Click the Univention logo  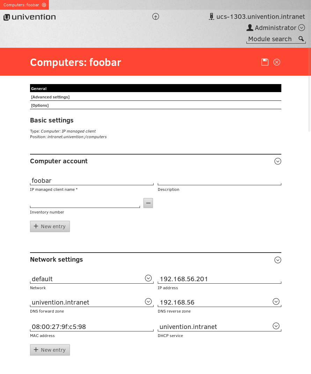coord(30,17)
